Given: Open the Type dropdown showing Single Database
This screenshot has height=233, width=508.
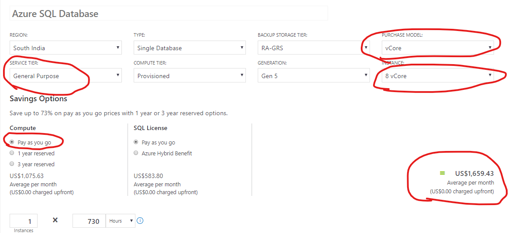Looking at the screenshot, I should [190, 48].
